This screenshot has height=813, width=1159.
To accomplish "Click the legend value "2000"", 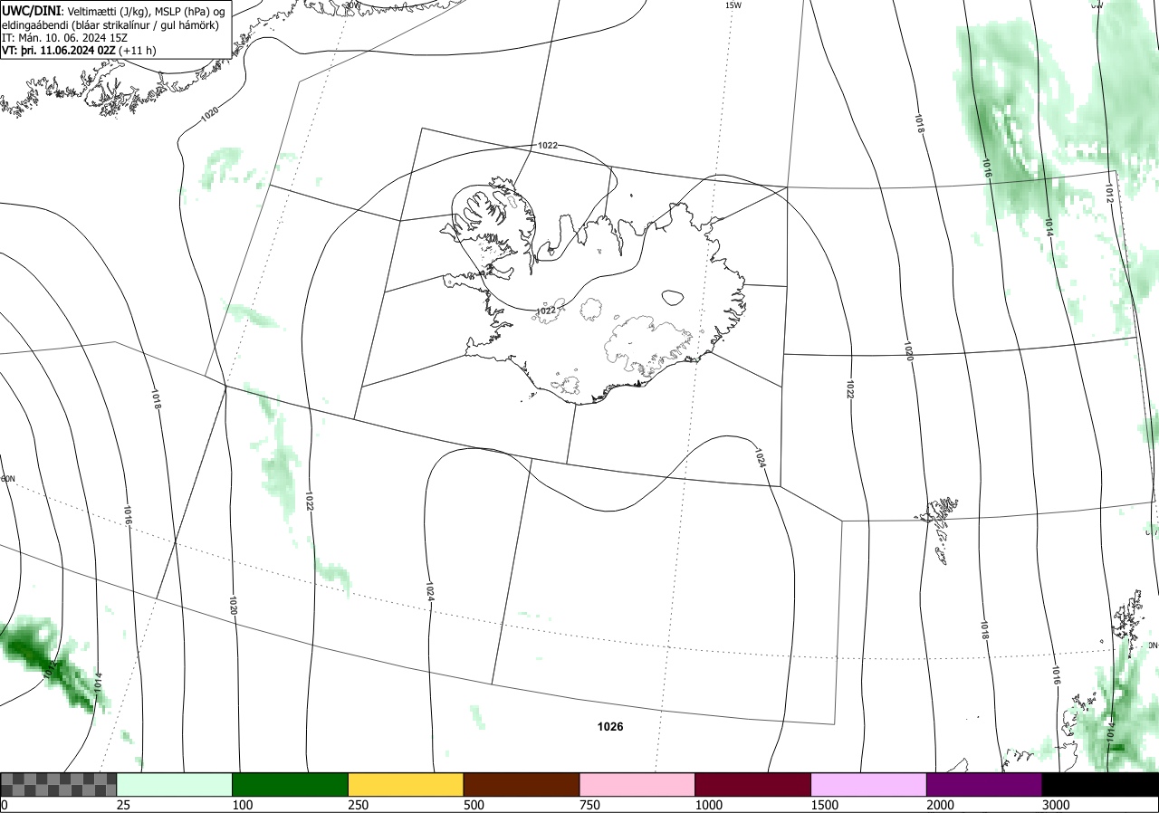I will pos(940,805).
